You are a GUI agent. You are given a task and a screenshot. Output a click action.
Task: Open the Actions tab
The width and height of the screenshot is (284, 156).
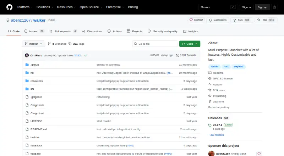click(x=115, y=31)
